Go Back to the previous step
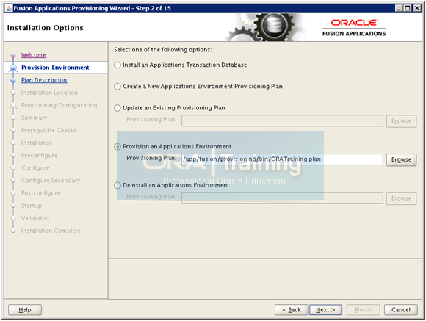This screenshot has width=426, height=321. pos(292,309)
